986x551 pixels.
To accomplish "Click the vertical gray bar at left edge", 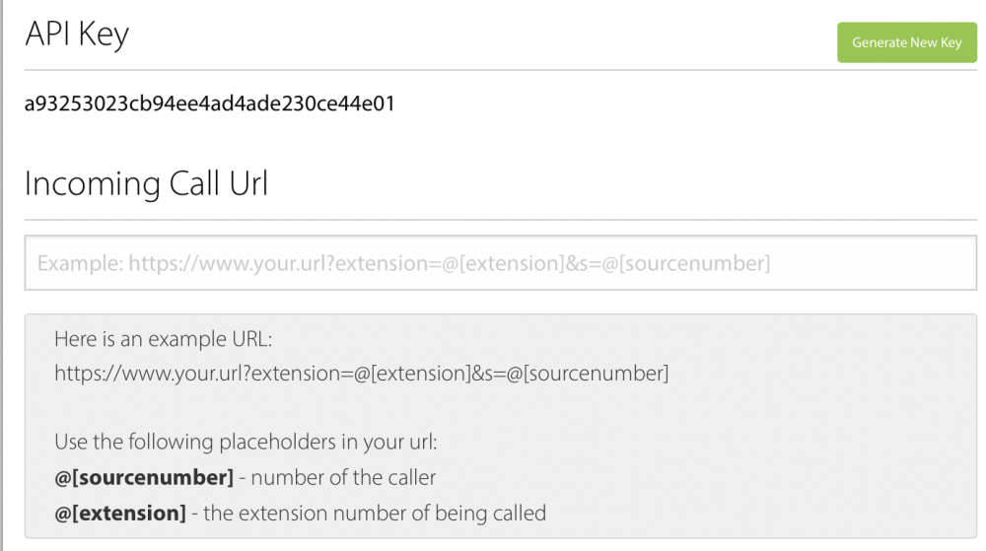I will pos(3,276).
